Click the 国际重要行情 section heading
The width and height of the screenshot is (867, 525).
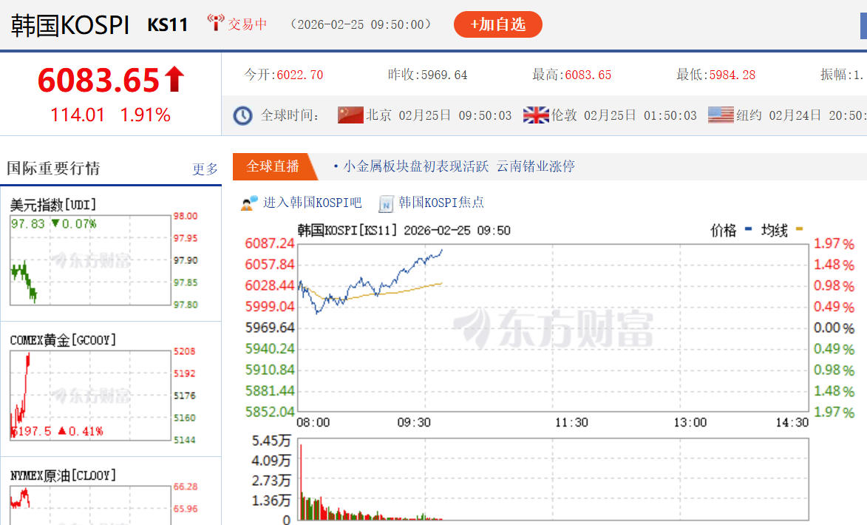point(54,168)
